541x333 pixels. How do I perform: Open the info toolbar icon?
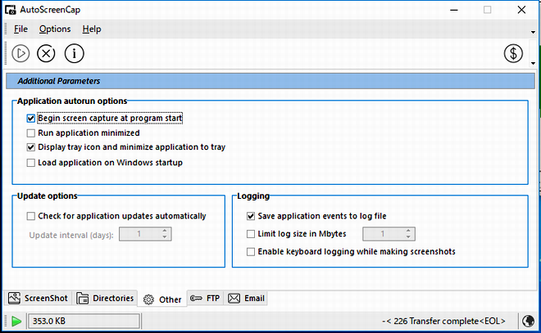pyautogui.click(x=74, y=53)
